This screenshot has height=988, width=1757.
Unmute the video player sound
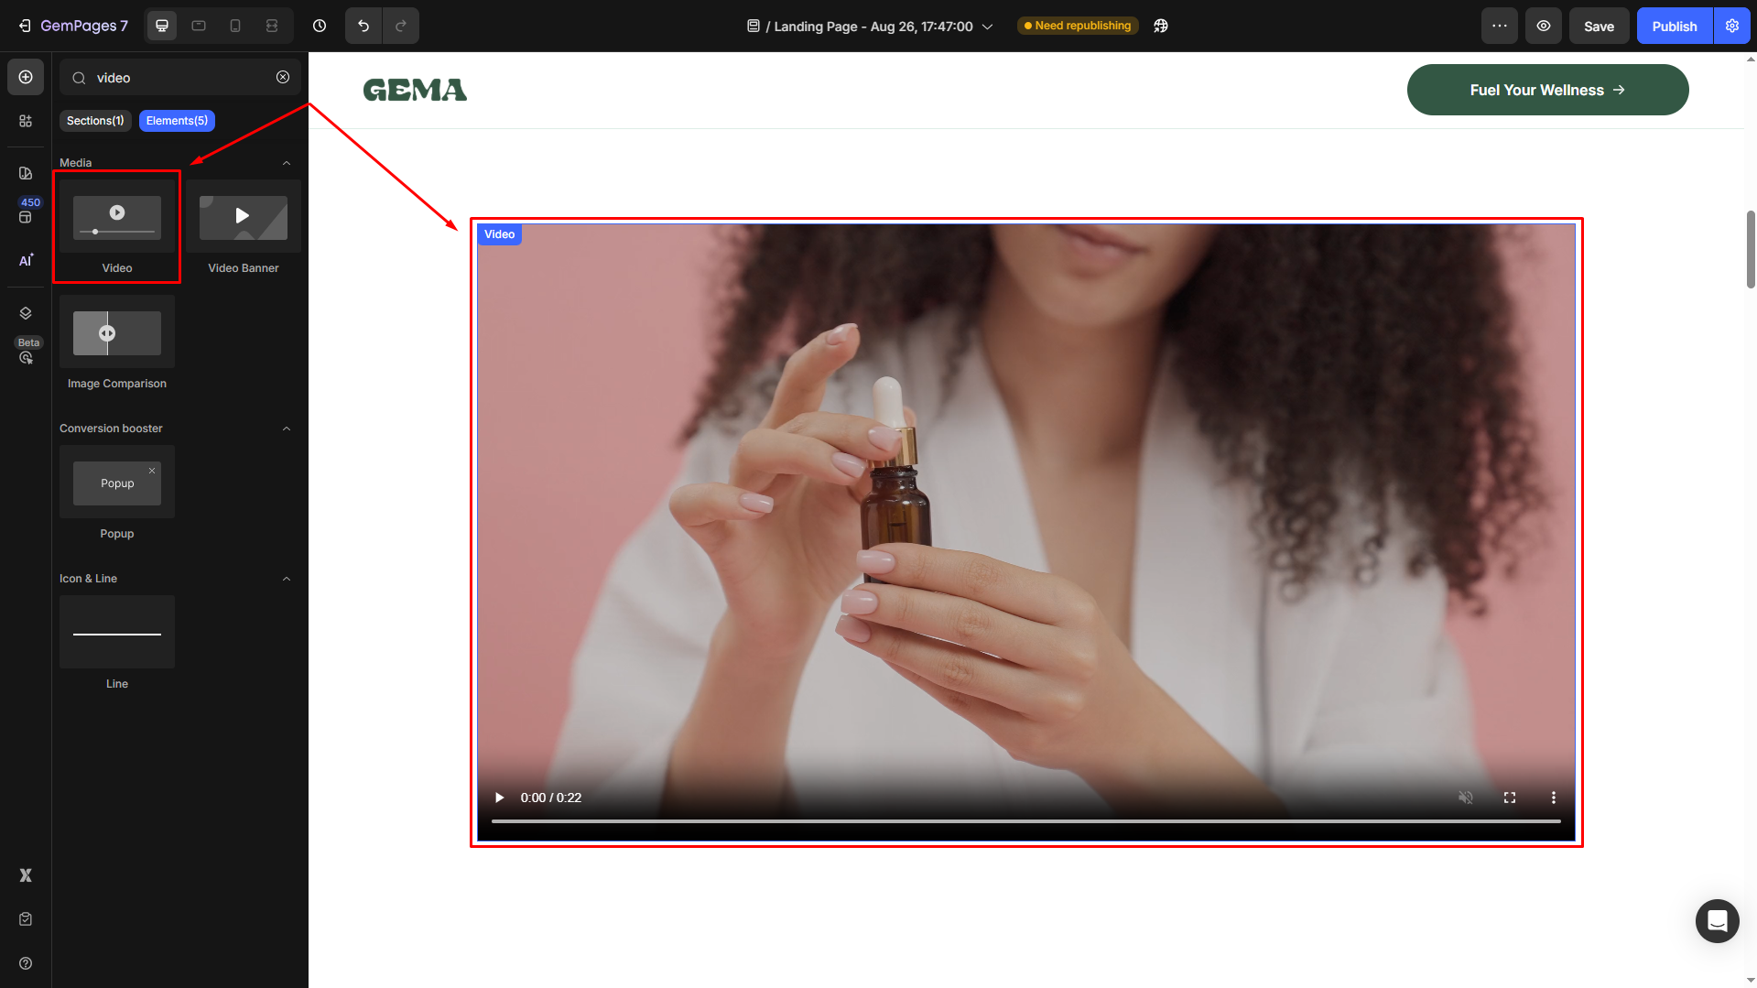point(1466,798)
